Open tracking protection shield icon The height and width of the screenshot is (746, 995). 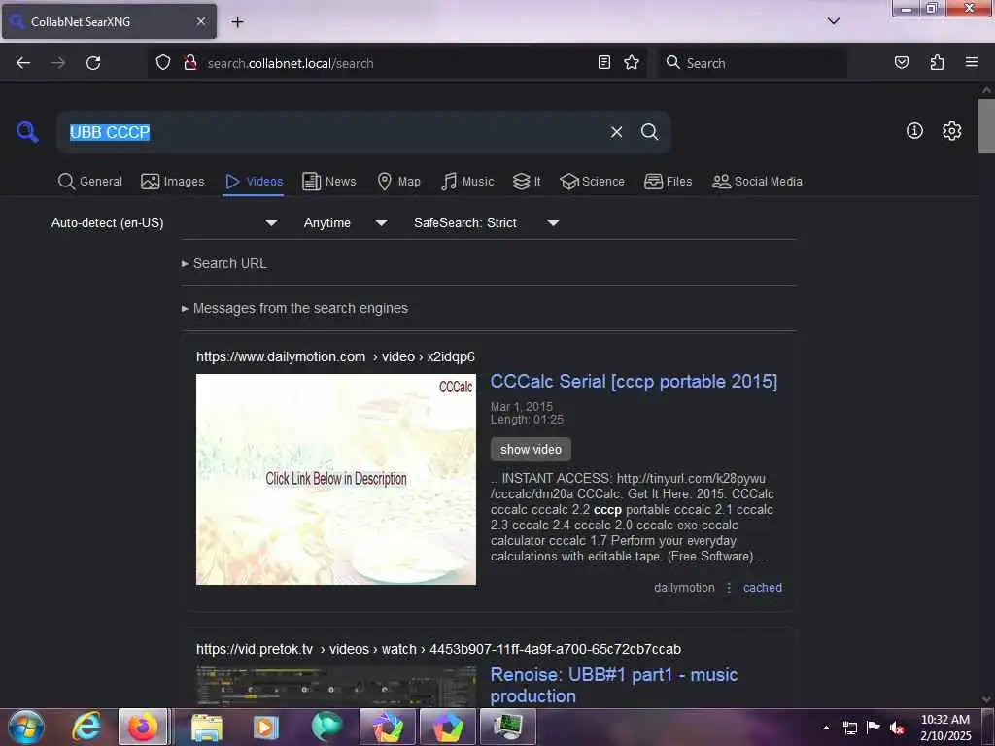[163, 63]
